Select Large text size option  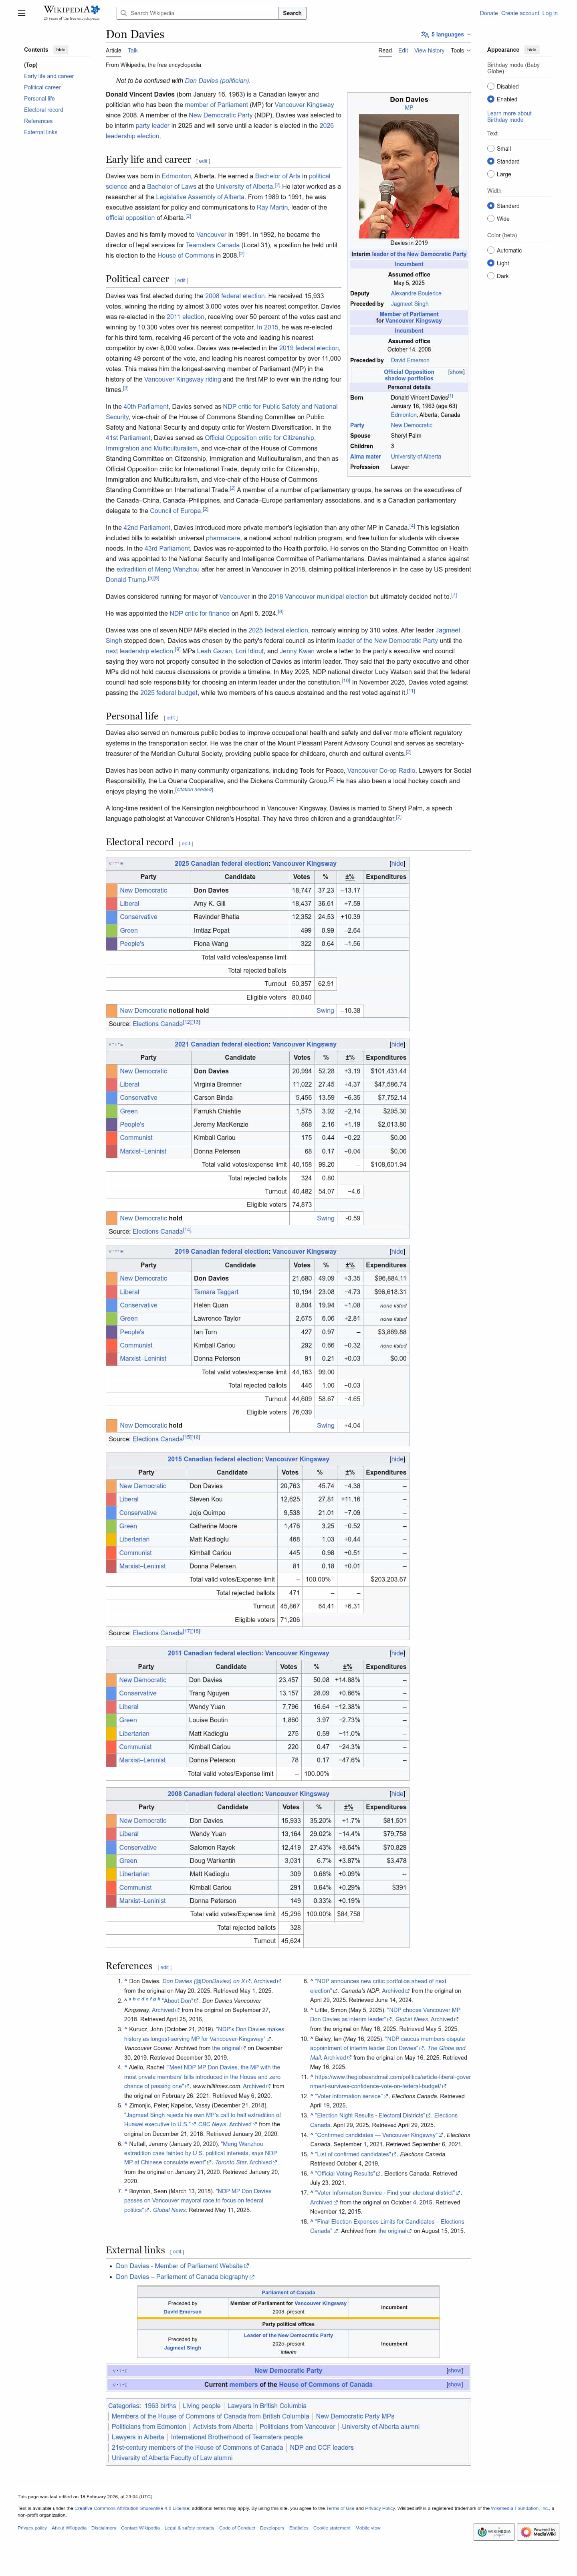click(491, 174)
